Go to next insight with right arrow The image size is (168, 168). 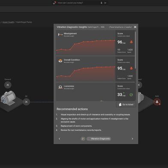tap(132, 139)
